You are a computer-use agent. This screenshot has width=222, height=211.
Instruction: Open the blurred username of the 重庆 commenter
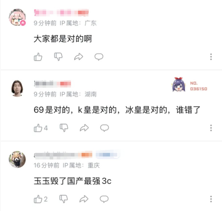coord(63,155)
